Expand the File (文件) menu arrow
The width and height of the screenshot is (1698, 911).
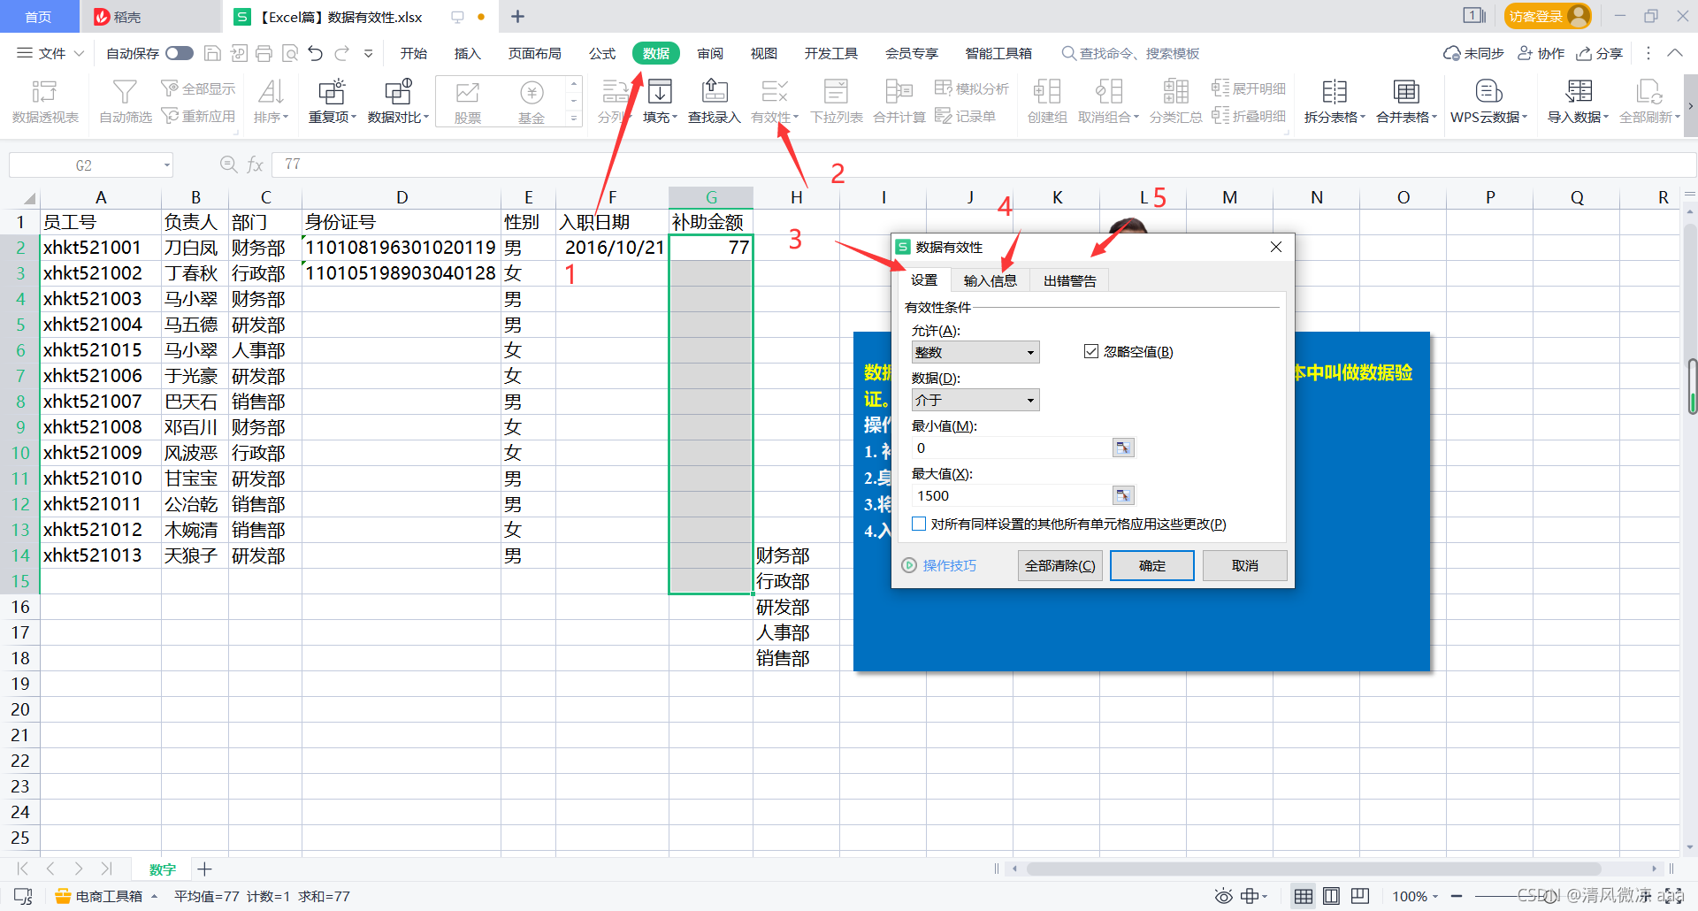79,53
